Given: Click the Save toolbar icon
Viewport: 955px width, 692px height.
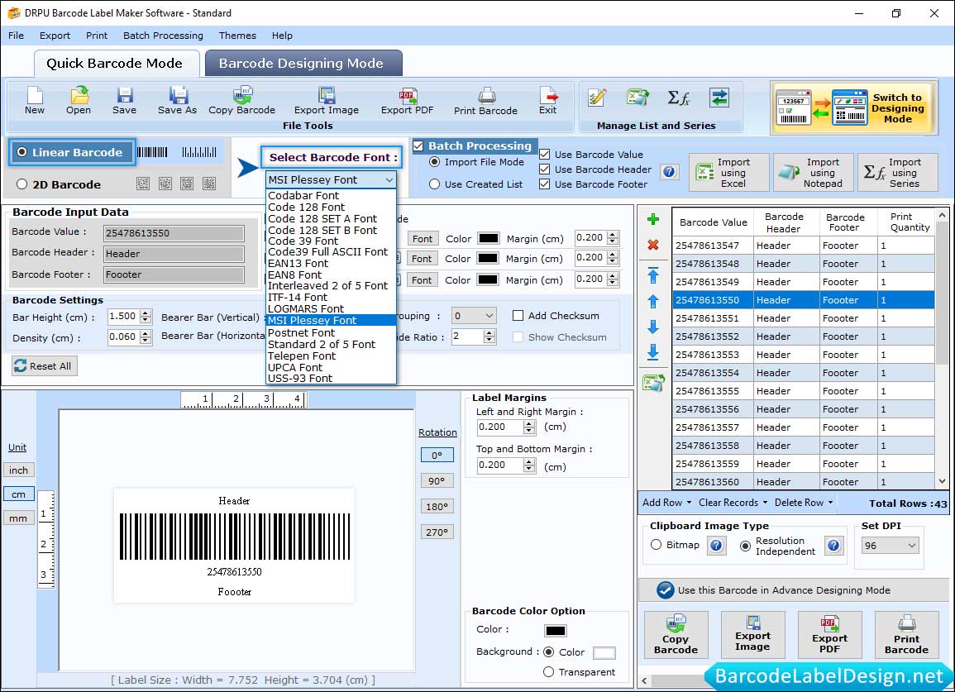Looking at the screenshot, I should pos(124,101).
